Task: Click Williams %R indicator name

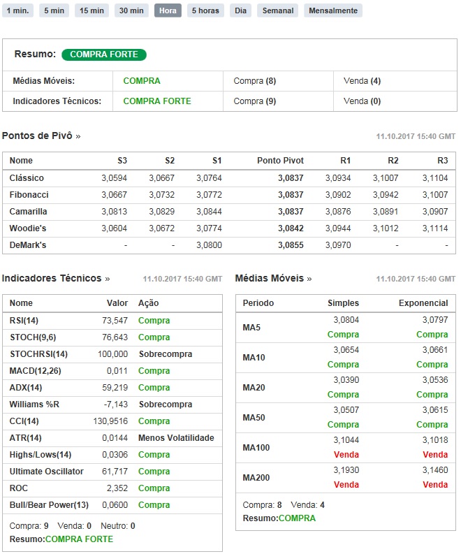Action: (x=34, y=404)
